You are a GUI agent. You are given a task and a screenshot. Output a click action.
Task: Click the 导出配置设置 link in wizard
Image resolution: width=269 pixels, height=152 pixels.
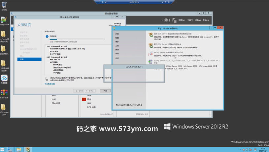tap(50, 84)
